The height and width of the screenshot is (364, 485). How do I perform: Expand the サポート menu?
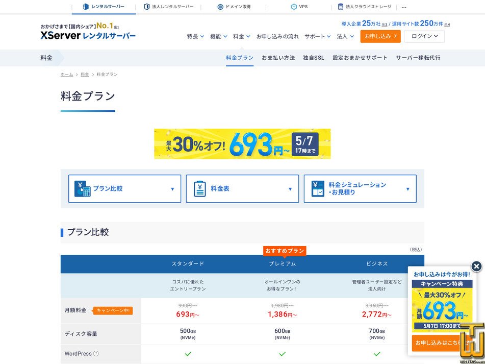pos(318,37)
